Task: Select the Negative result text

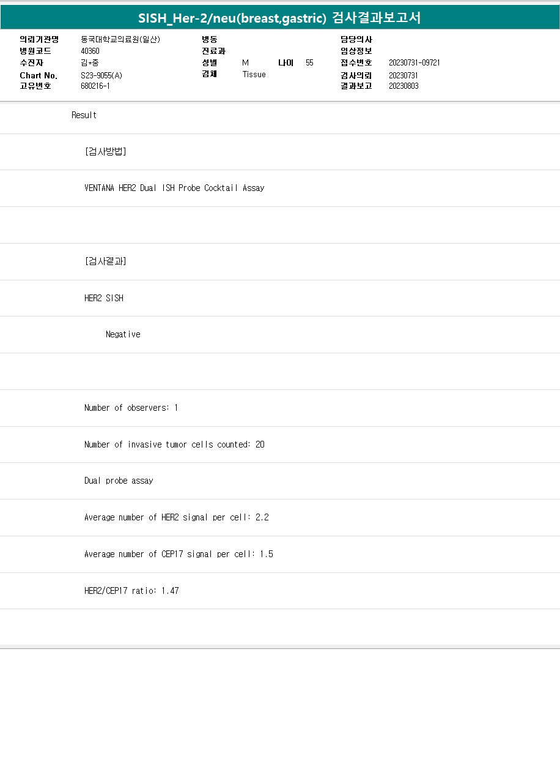Action: [123, 334]
